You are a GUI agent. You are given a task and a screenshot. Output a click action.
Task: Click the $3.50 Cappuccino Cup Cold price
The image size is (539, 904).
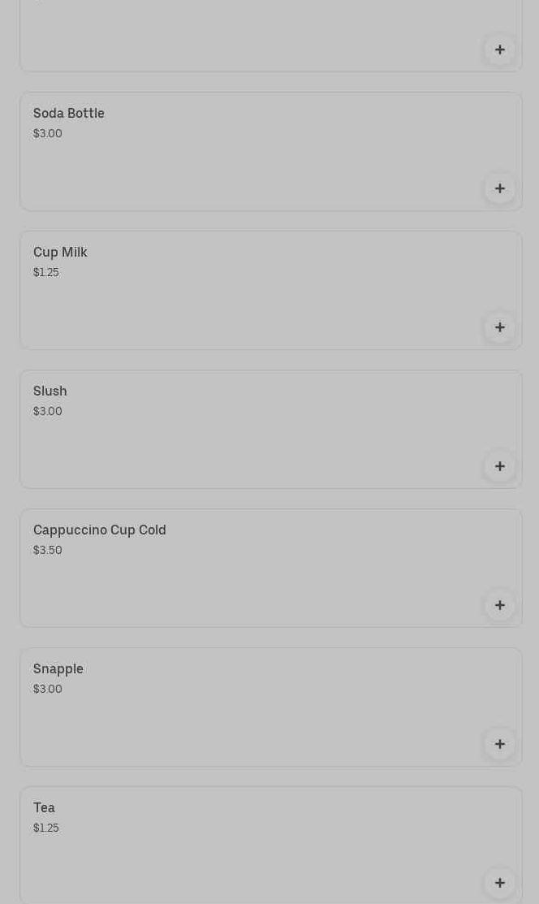click(x=48, y=551)
